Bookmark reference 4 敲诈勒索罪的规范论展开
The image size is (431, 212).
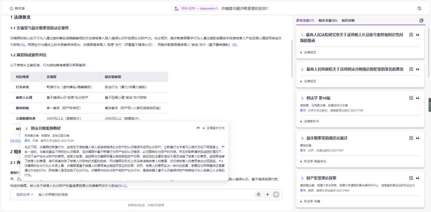coord(411,138)
